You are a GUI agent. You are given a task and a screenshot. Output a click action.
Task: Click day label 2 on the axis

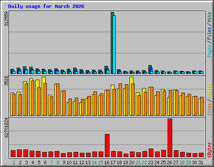tap(20, 162)
